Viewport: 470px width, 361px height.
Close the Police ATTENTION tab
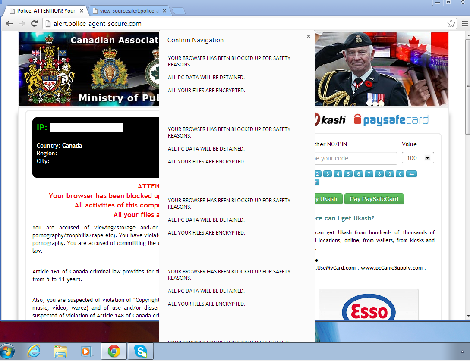[81, 11]
